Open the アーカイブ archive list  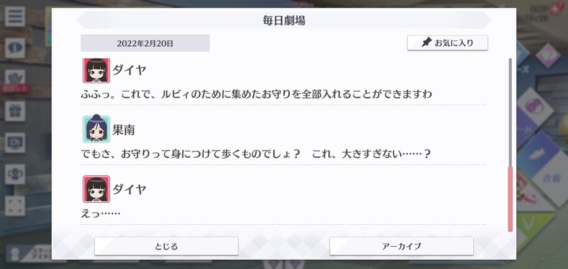pyautogui.click(x=401, y=246)
